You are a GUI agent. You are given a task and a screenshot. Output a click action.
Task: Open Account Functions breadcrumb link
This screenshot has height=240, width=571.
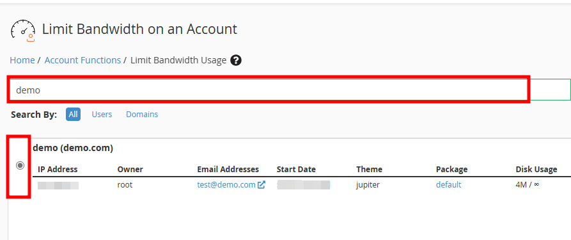[82, 60]
